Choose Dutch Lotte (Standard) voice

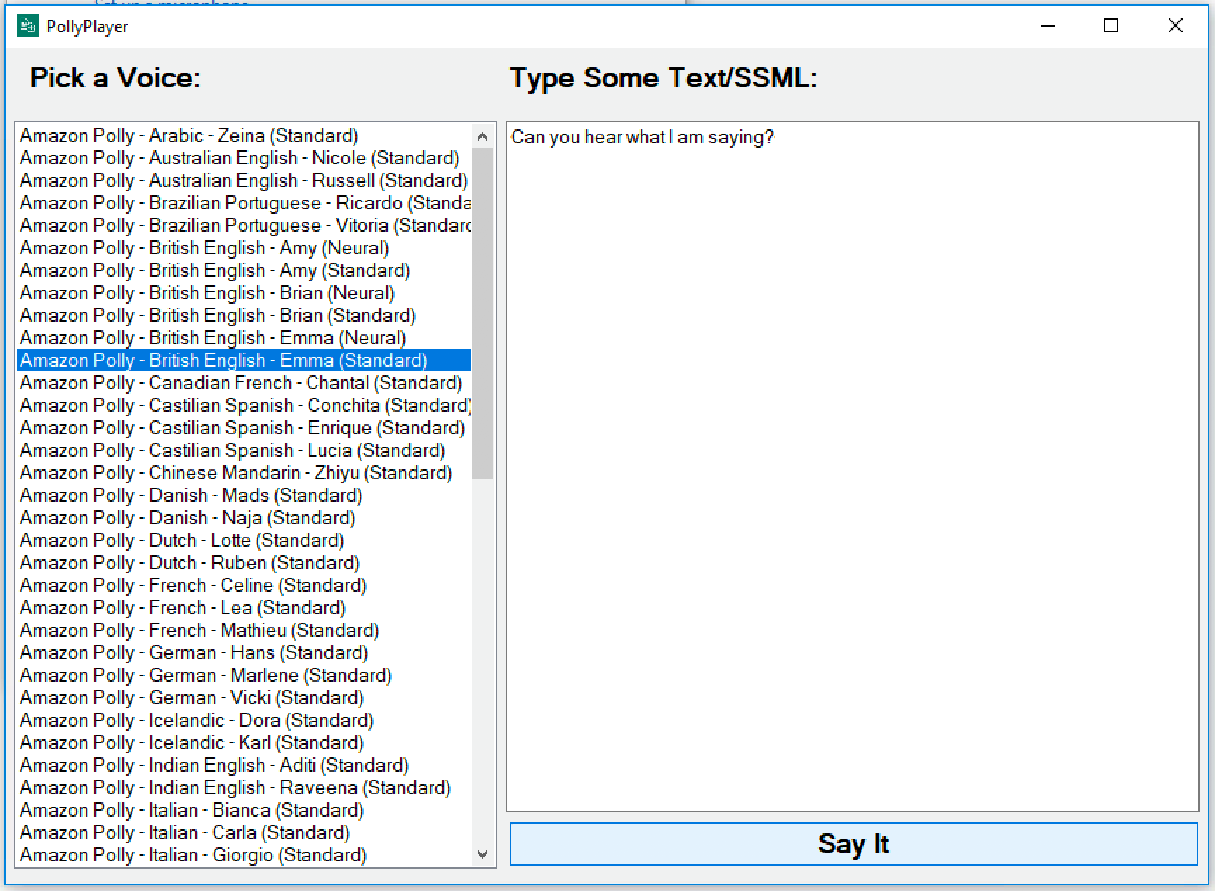tap(182, 540)
